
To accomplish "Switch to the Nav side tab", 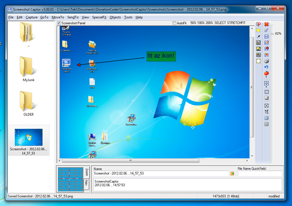I will tap(87, 184).
